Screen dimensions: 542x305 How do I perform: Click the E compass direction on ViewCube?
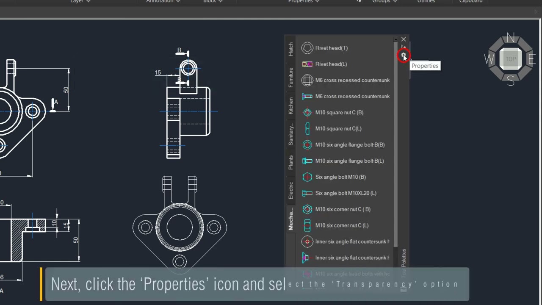pyautogui.click(x=531, y=59)
